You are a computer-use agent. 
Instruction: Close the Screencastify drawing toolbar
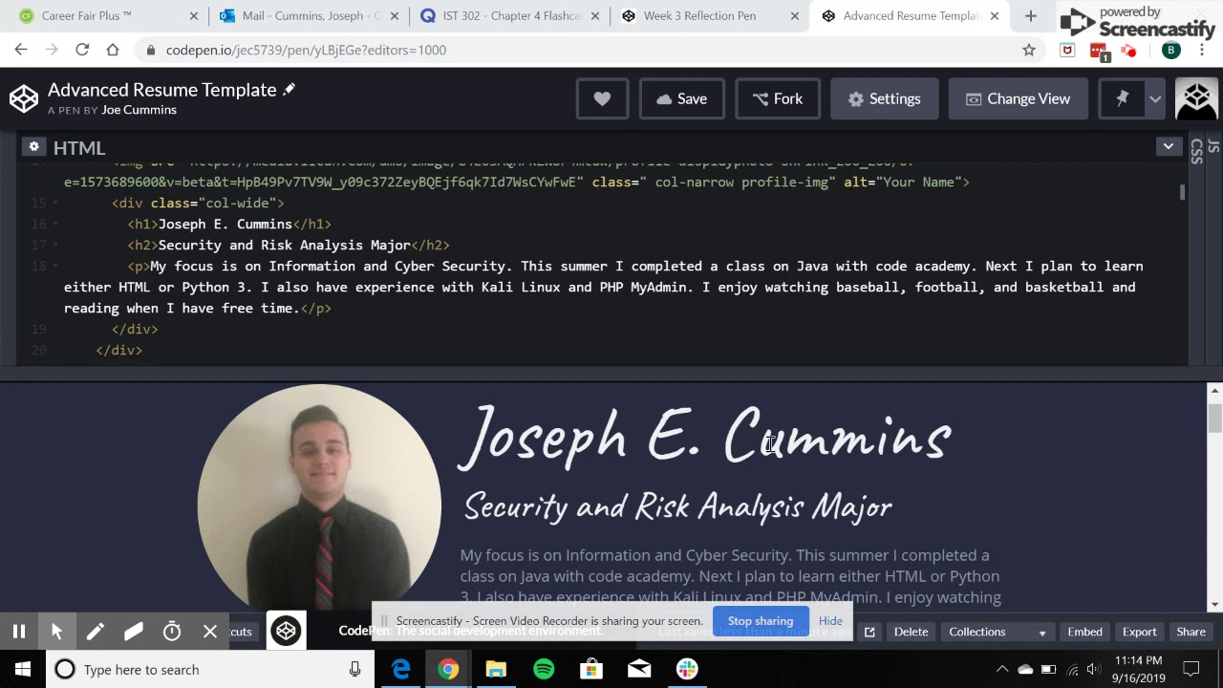click(210, 631)
